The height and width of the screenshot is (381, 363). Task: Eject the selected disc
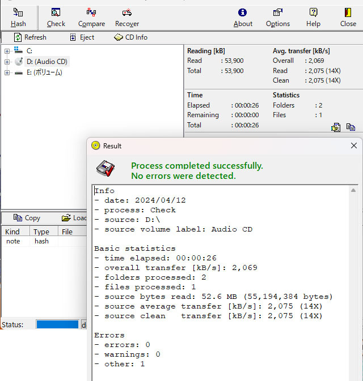pyautogui.click(x=82, y=37)
